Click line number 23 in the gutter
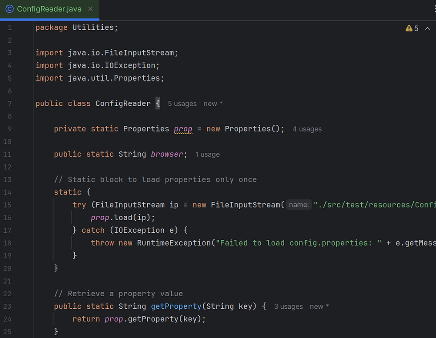 [x=7, y=306]
